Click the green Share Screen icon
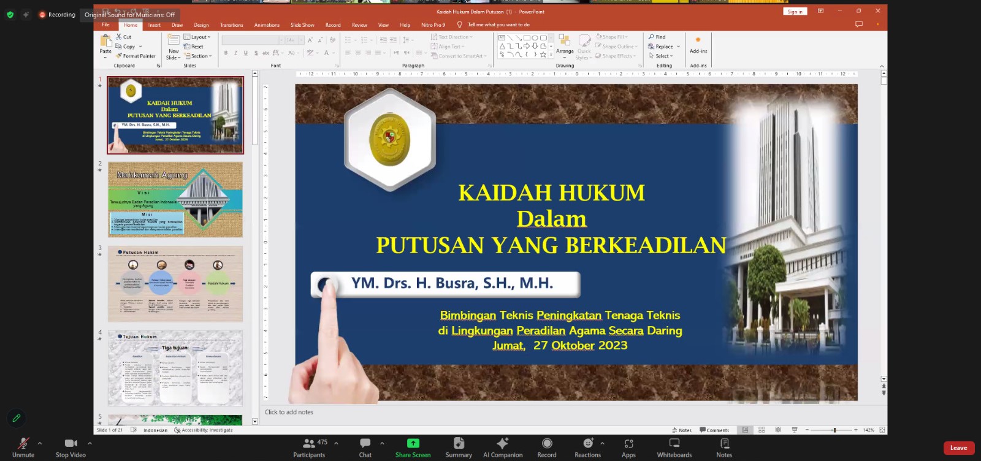The height and width of the screenshot is (461, 981). (x=413, y=443)
